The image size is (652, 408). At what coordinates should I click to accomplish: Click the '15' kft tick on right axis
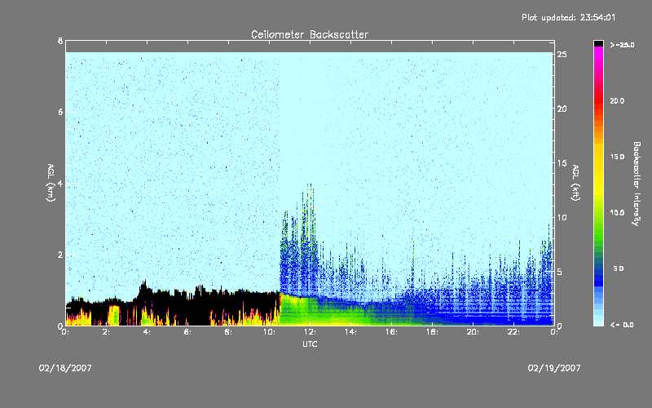(x=562, y=163)
